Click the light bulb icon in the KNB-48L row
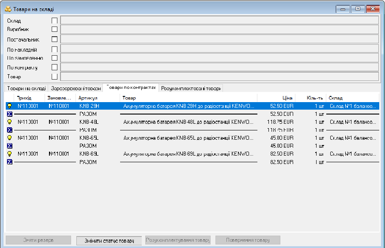Screen dimensions: 385x248 tap(9, 122)
